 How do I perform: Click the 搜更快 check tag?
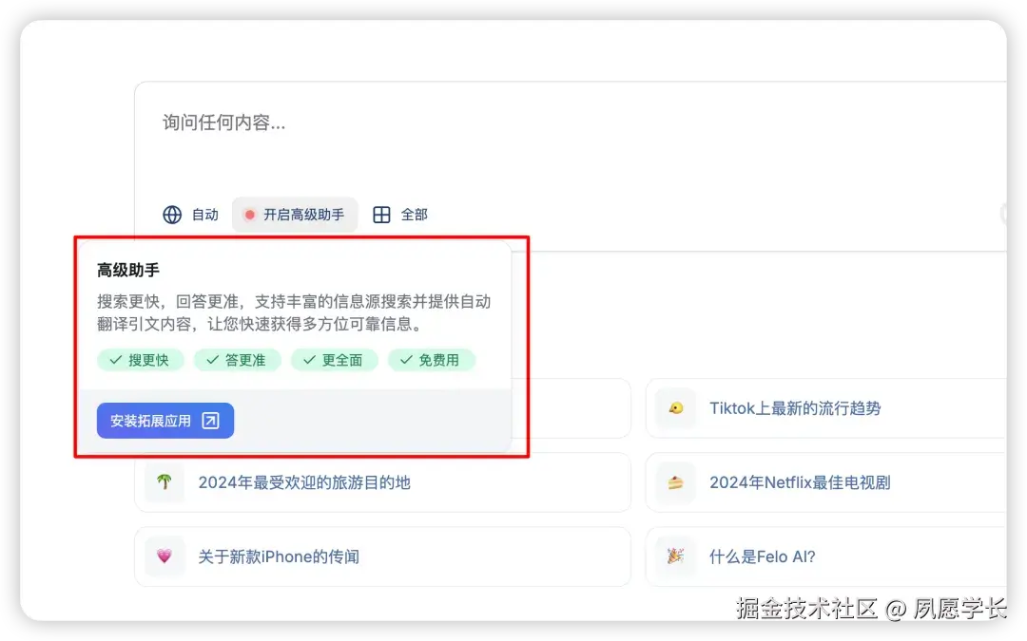(x=140, y=360)
